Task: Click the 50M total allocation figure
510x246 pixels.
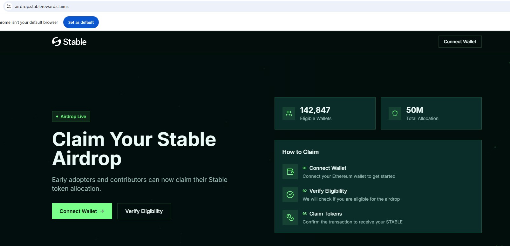Action: point(414,110)
